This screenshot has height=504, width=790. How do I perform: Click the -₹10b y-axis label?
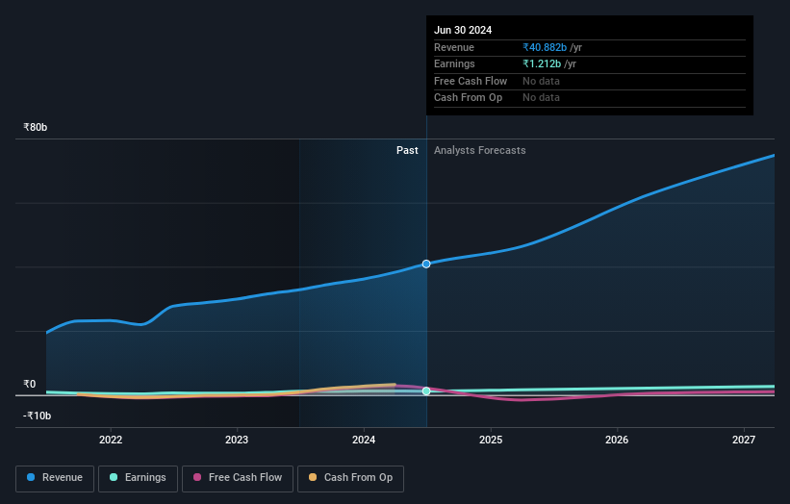pyautogui.click(x=37, y=416)
